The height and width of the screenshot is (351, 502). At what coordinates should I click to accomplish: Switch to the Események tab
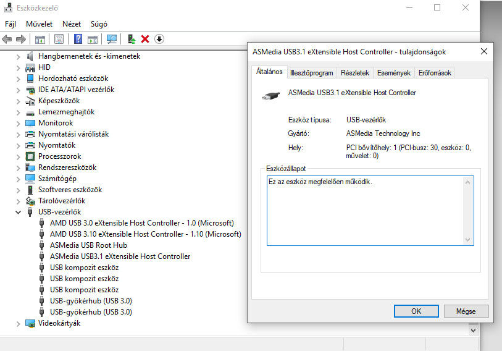click(x=393, y=73)
